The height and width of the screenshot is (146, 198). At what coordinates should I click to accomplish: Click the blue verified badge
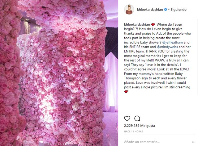(166, 10)
